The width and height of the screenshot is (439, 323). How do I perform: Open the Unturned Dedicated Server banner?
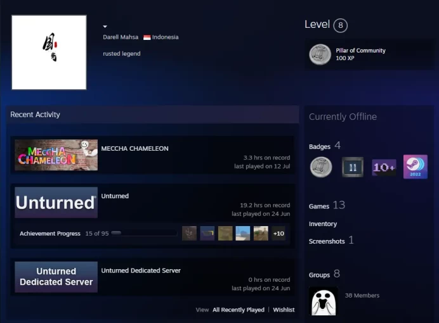point(56,277)
